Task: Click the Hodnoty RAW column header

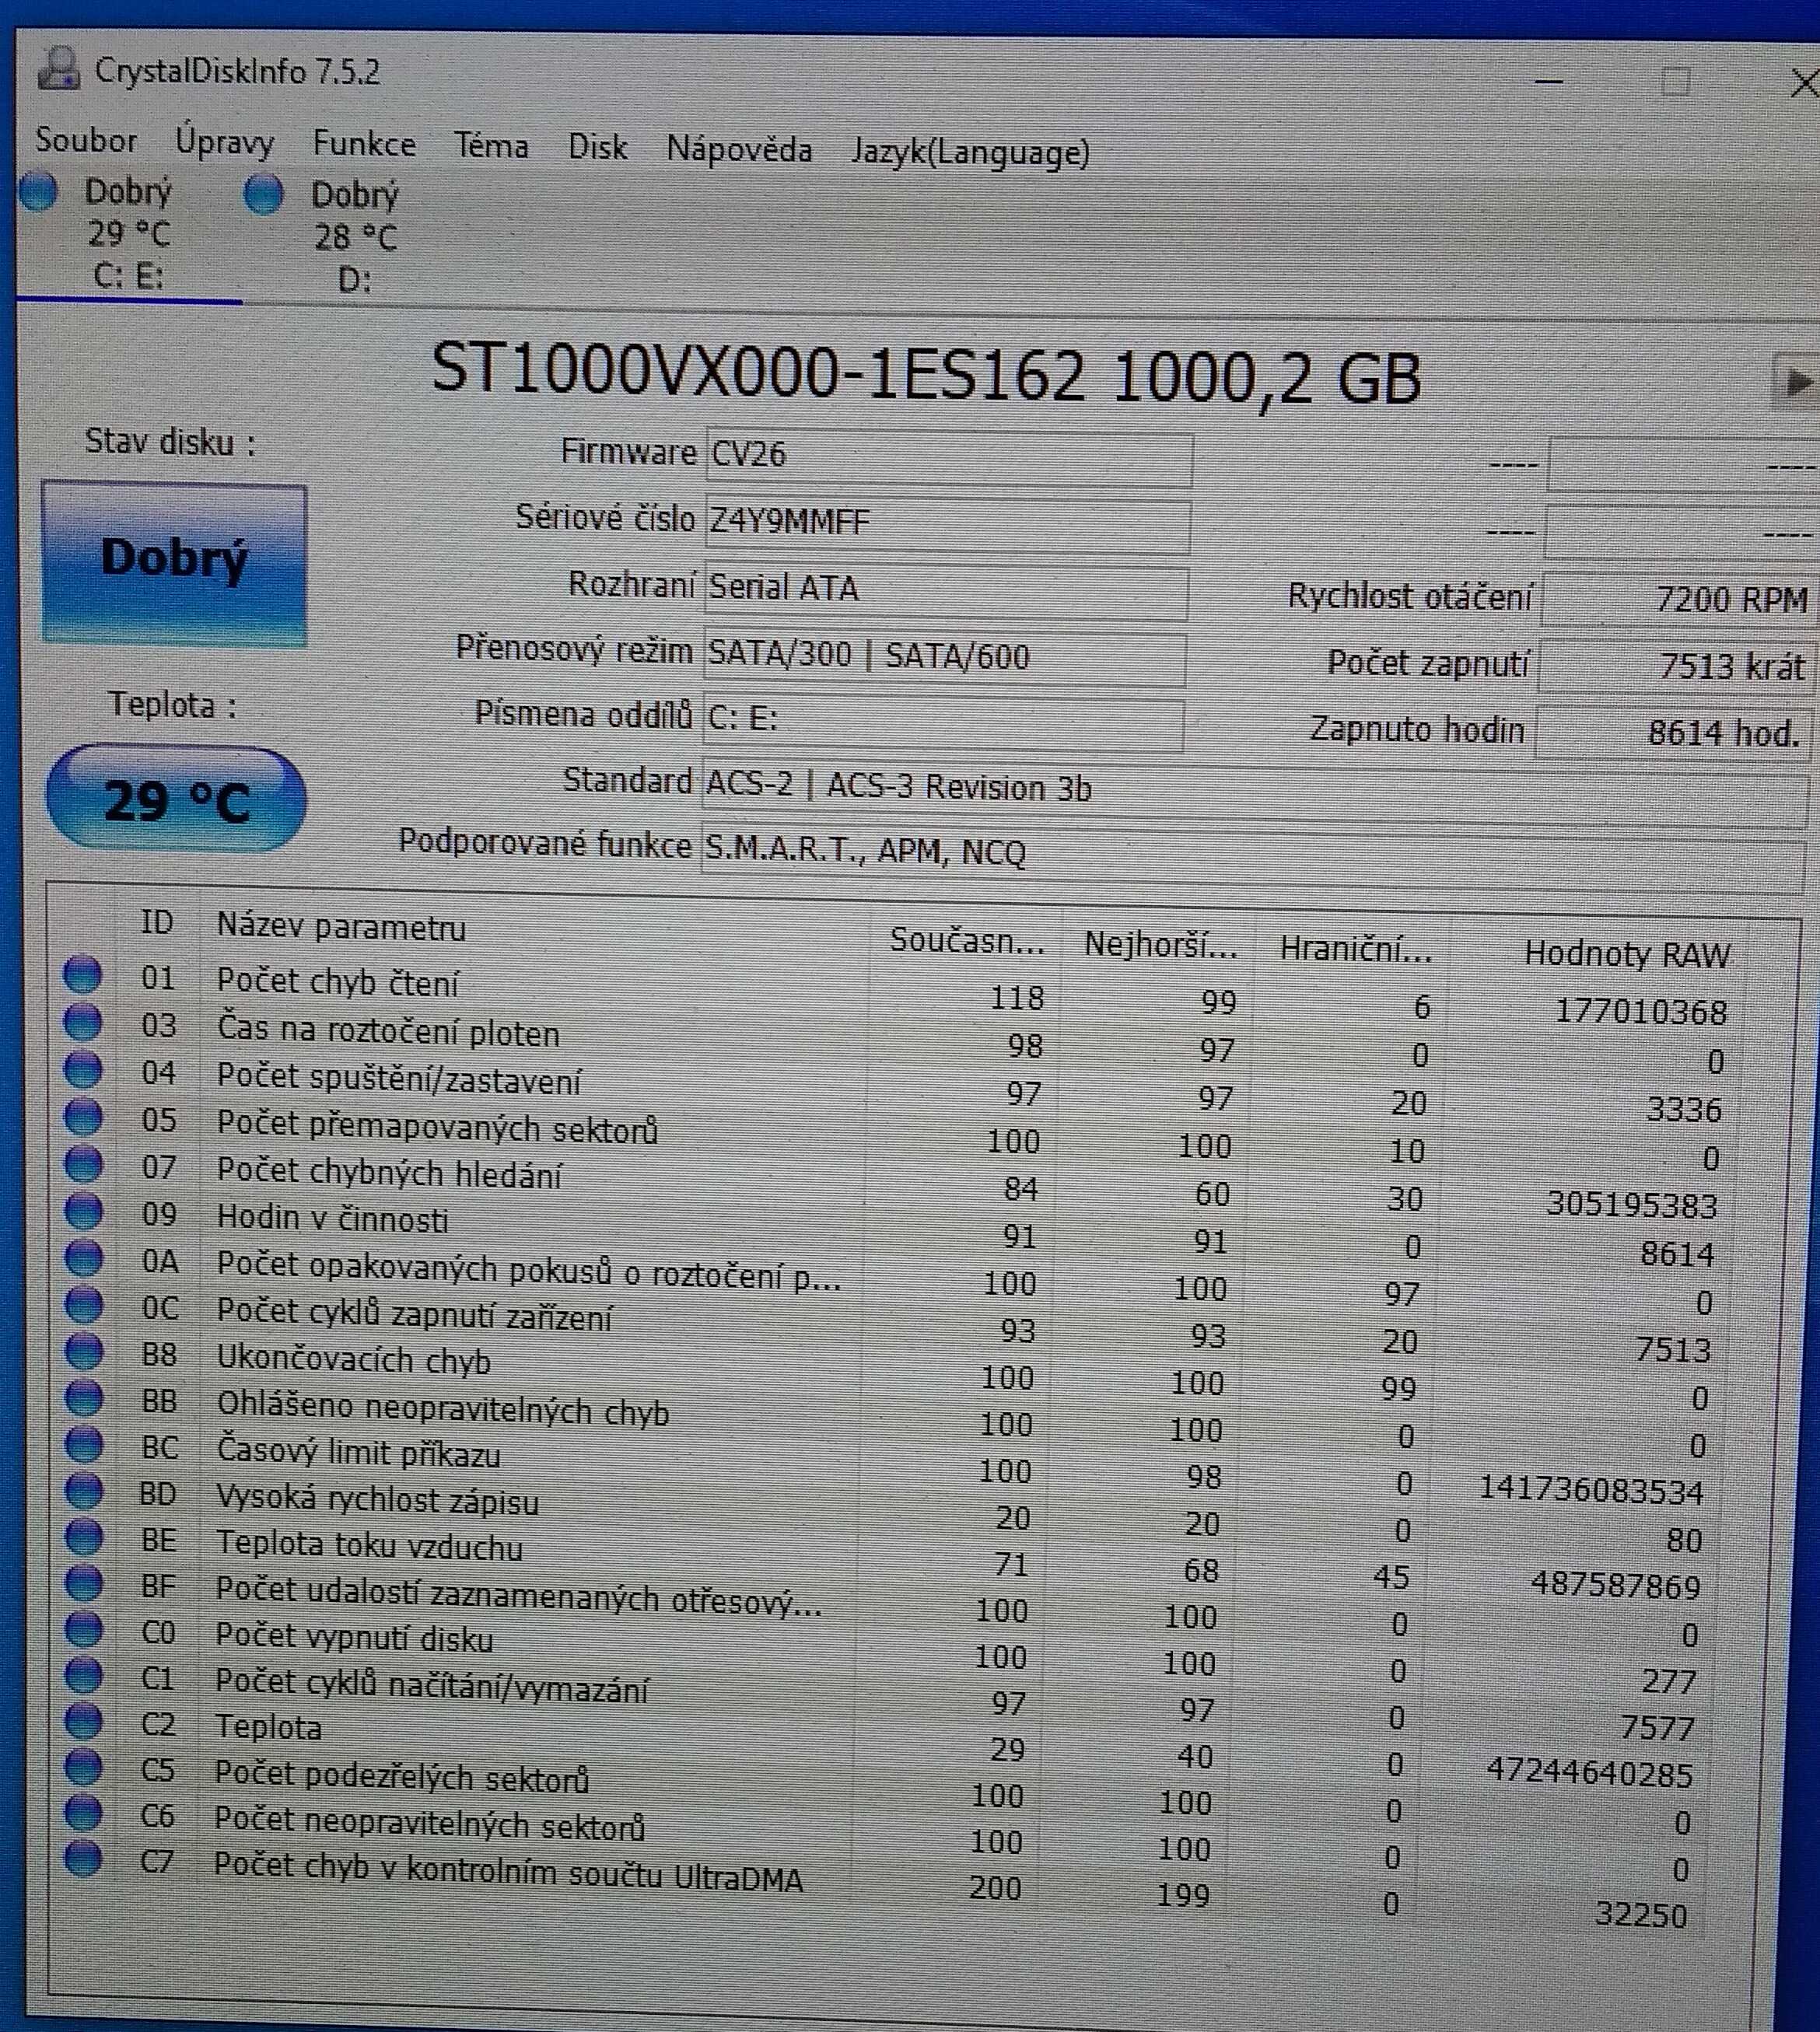Action: point(1625,954)
